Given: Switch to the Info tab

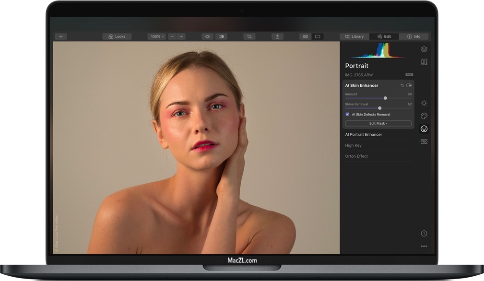Looking at the screenshot, I should click(413, 36).
